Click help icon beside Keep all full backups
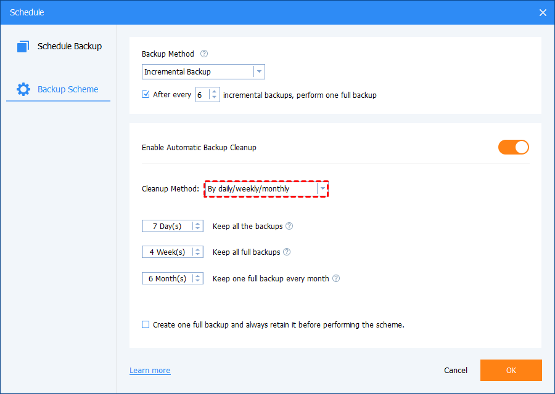This screenshot has height=394, width=555. (287, 252)
